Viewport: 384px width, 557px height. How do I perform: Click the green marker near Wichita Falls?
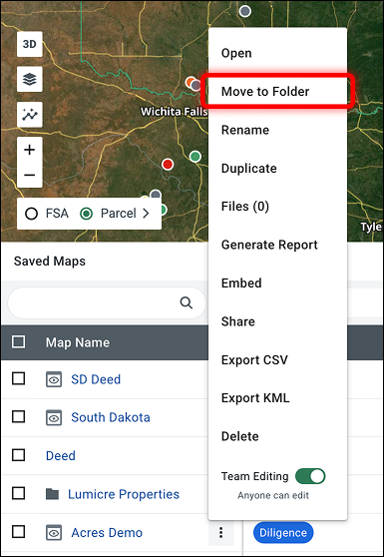pos(194,156)
